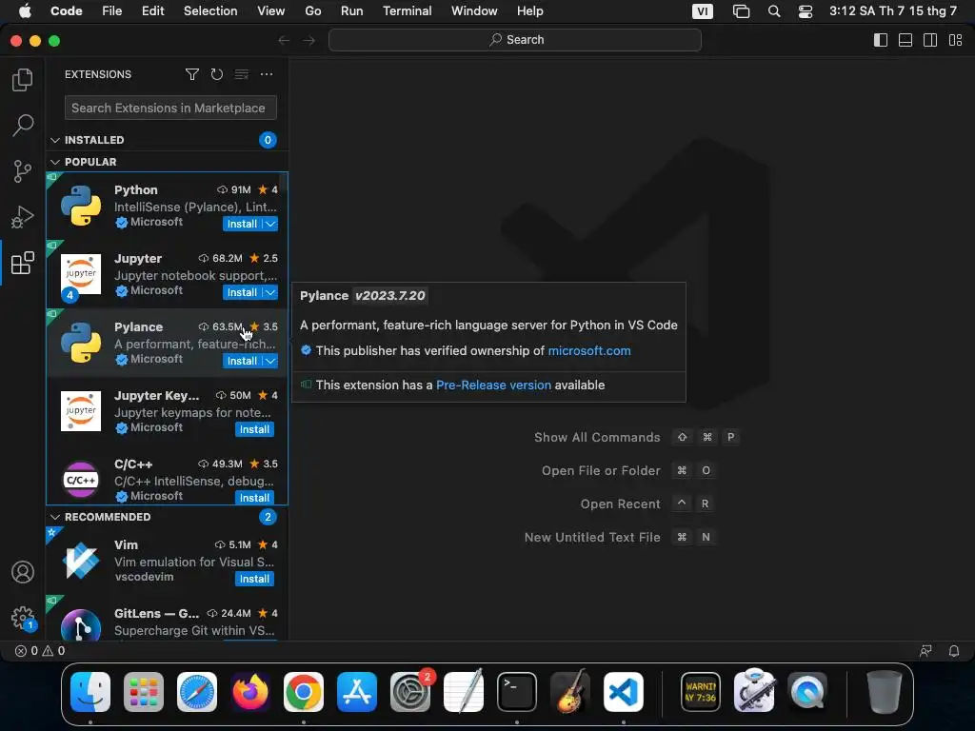This screenshot has width=975, height=731.
Task: Open the Search view in activity bar
Action: coord(23,125)
